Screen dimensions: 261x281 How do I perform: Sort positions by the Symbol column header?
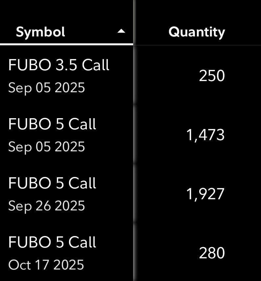[40, 32]
